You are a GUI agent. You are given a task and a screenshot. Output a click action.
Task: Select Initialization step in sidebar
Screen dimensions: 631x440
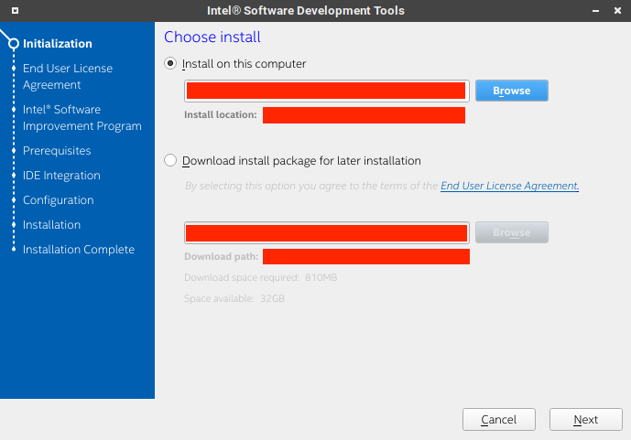[x=58, y=43]
